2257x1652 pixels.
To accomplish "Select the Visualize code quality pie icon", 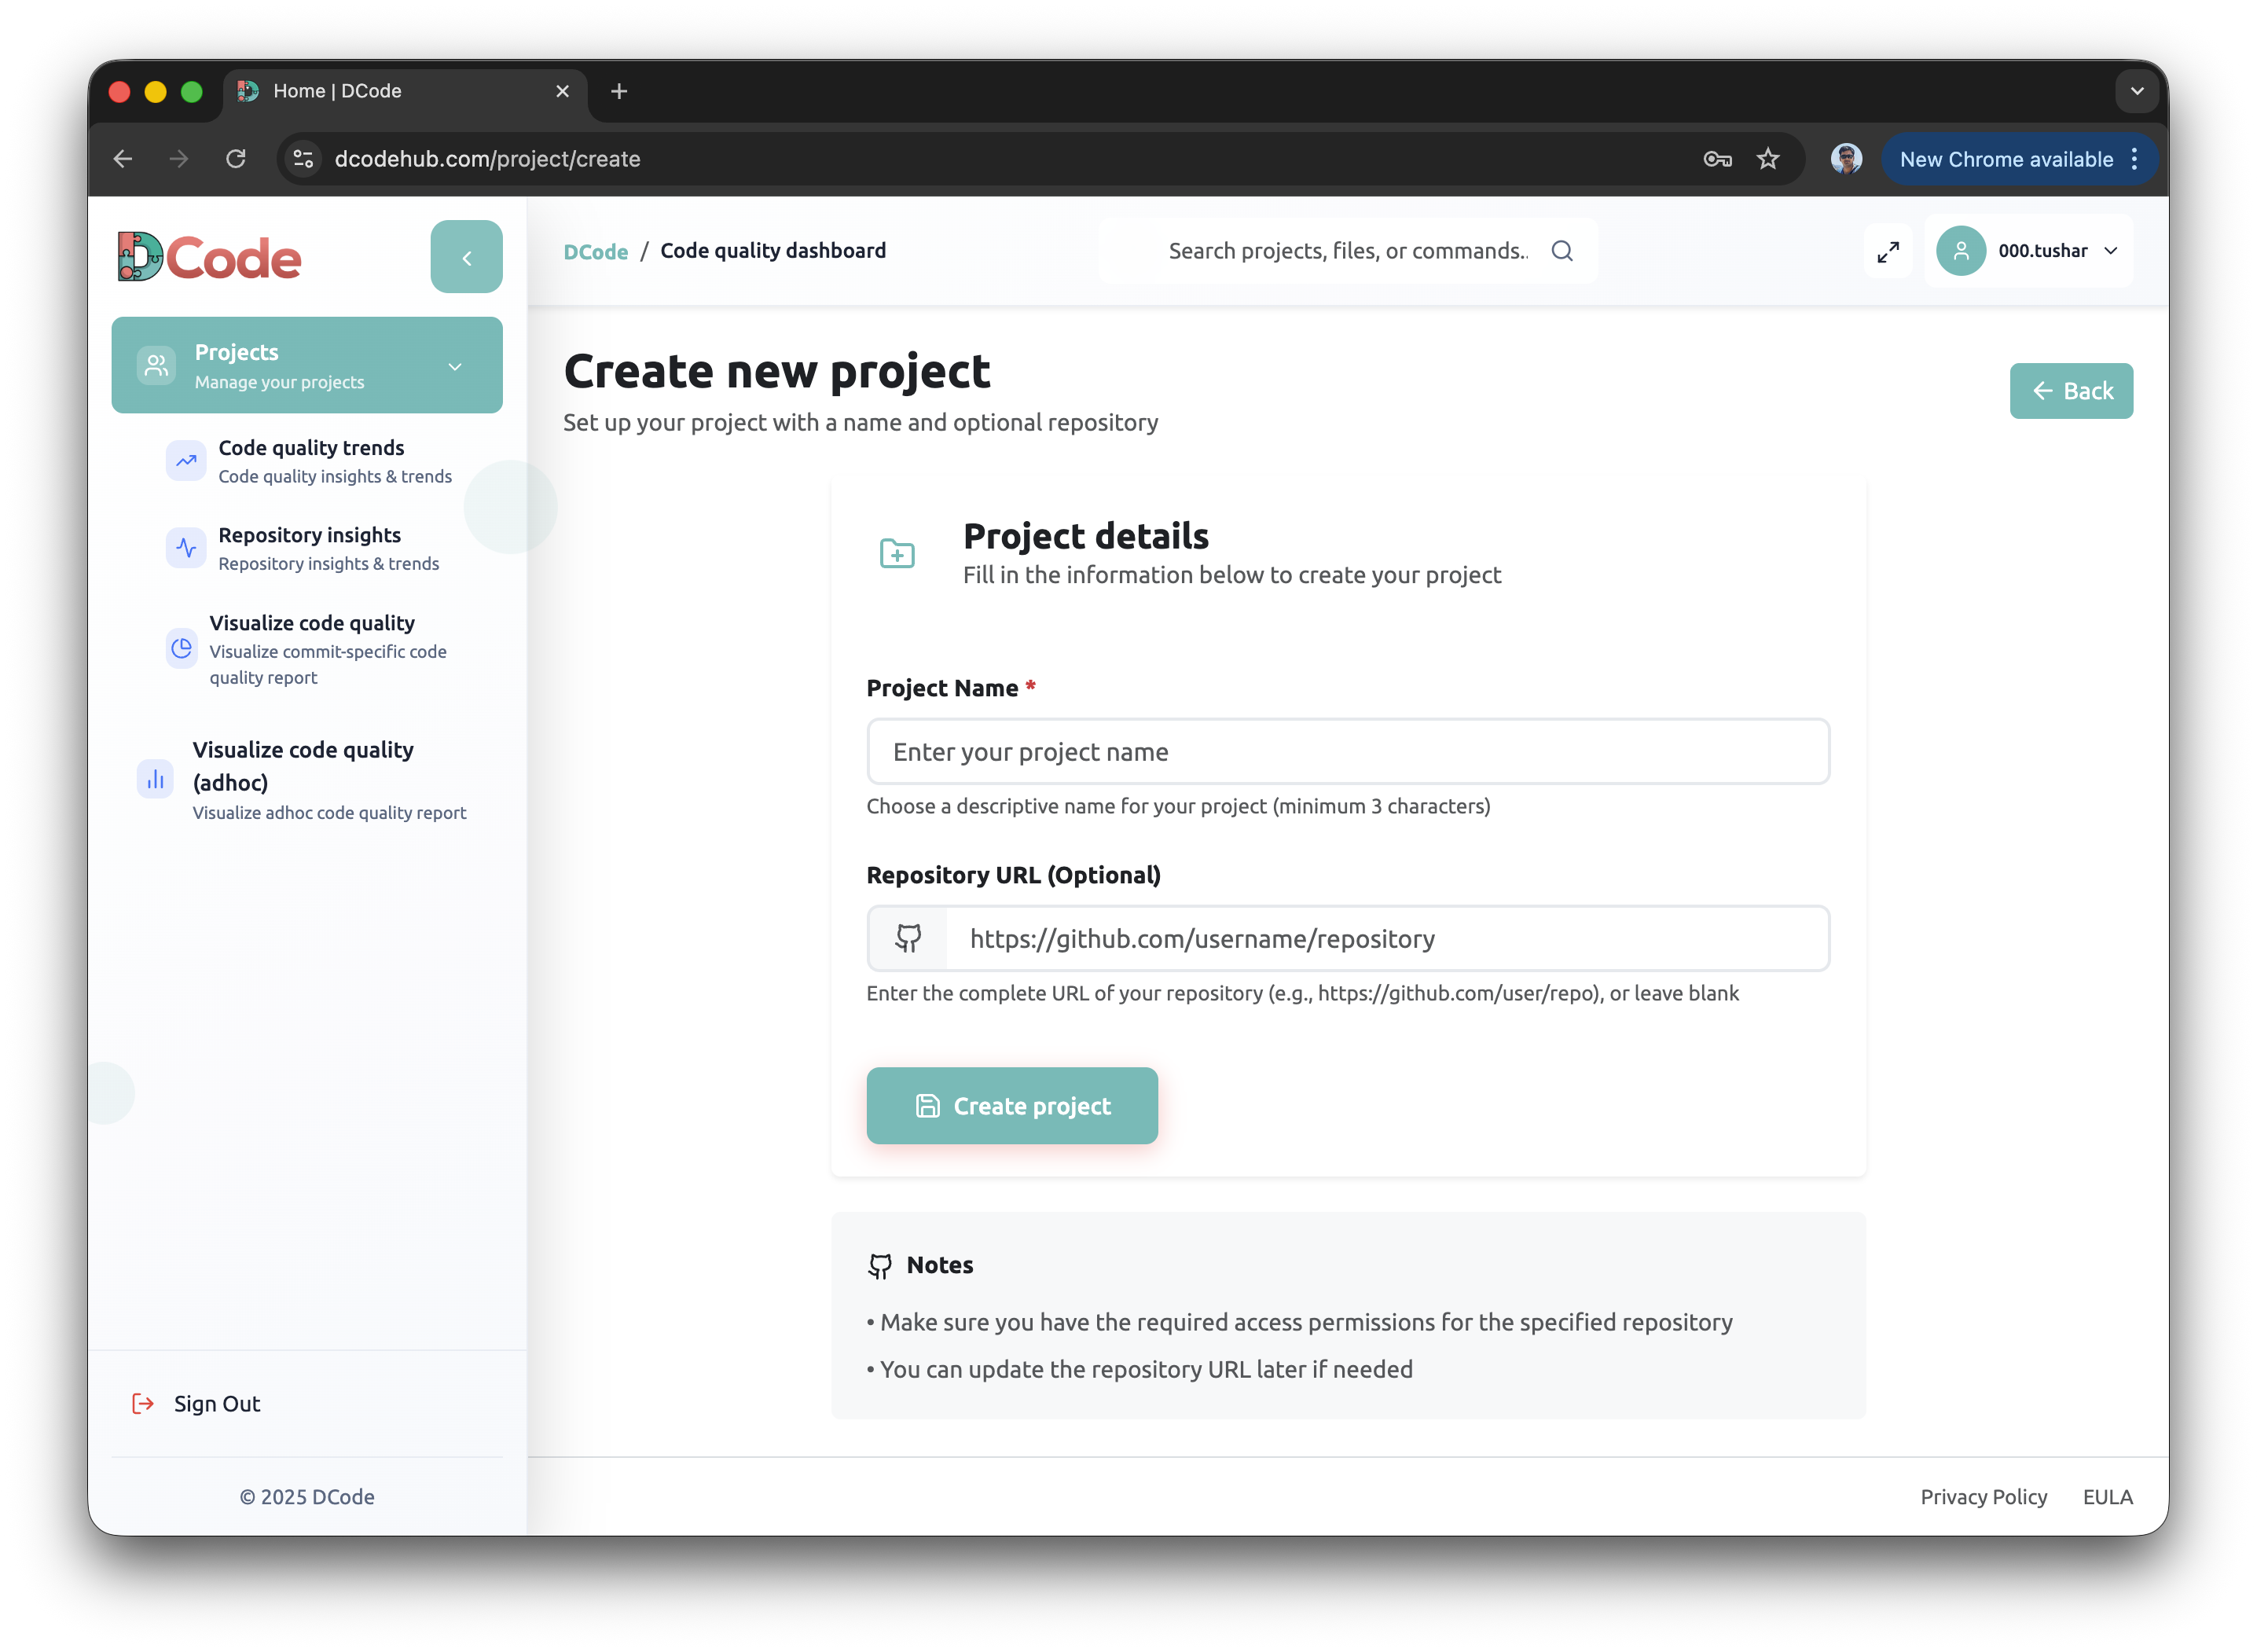I will [181, 648].
